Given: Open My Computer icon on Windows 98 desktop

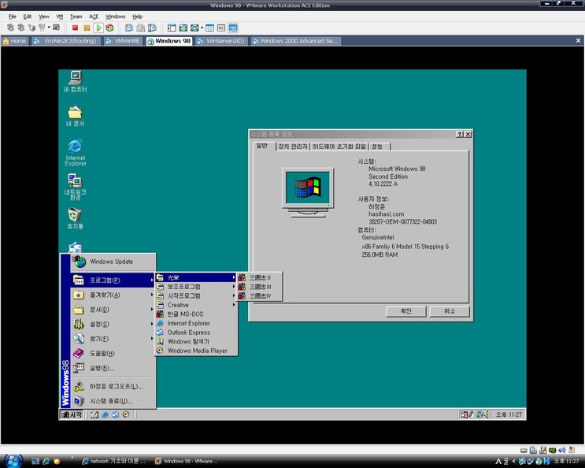Looking at the screenshot, I should (76, 81).
